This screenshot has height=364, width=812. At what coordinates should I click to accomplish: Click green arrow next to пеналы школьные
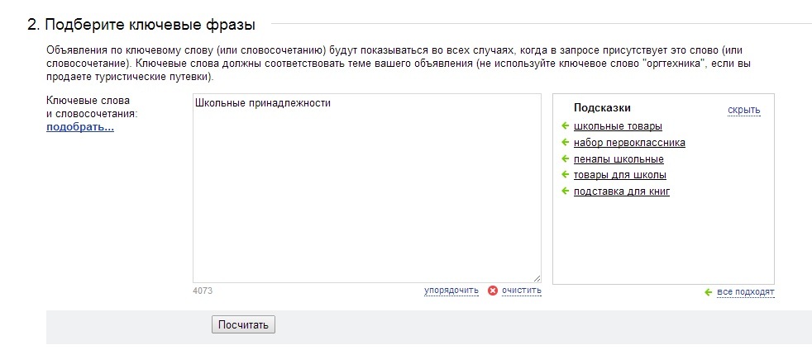click(565, 158)
